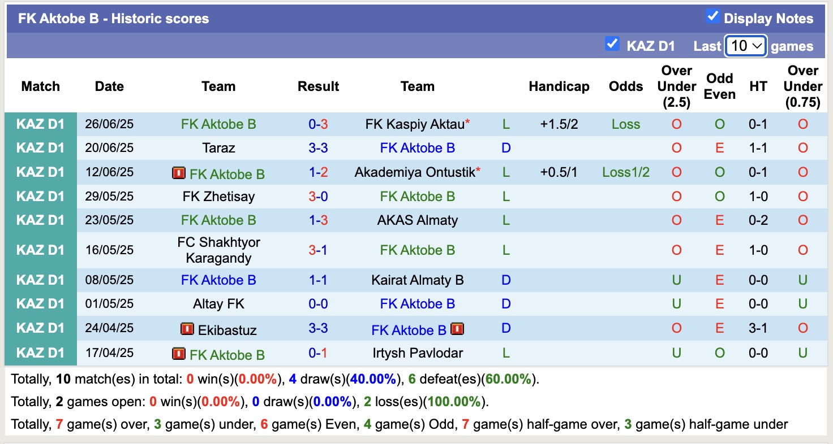Image resolution: width=833 pixels, height=444 pixels.
Task: Select the Loss1/2 odds result cell
Action: tap(625, 172)
